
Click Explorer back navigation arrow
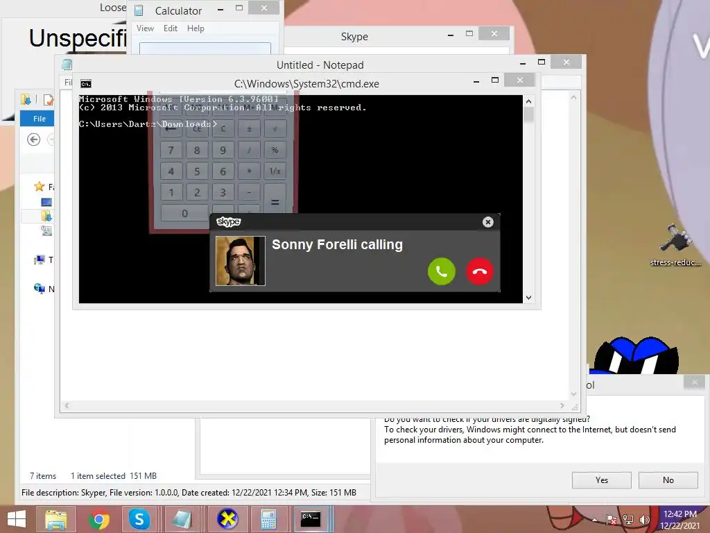(x=33, y=139)
